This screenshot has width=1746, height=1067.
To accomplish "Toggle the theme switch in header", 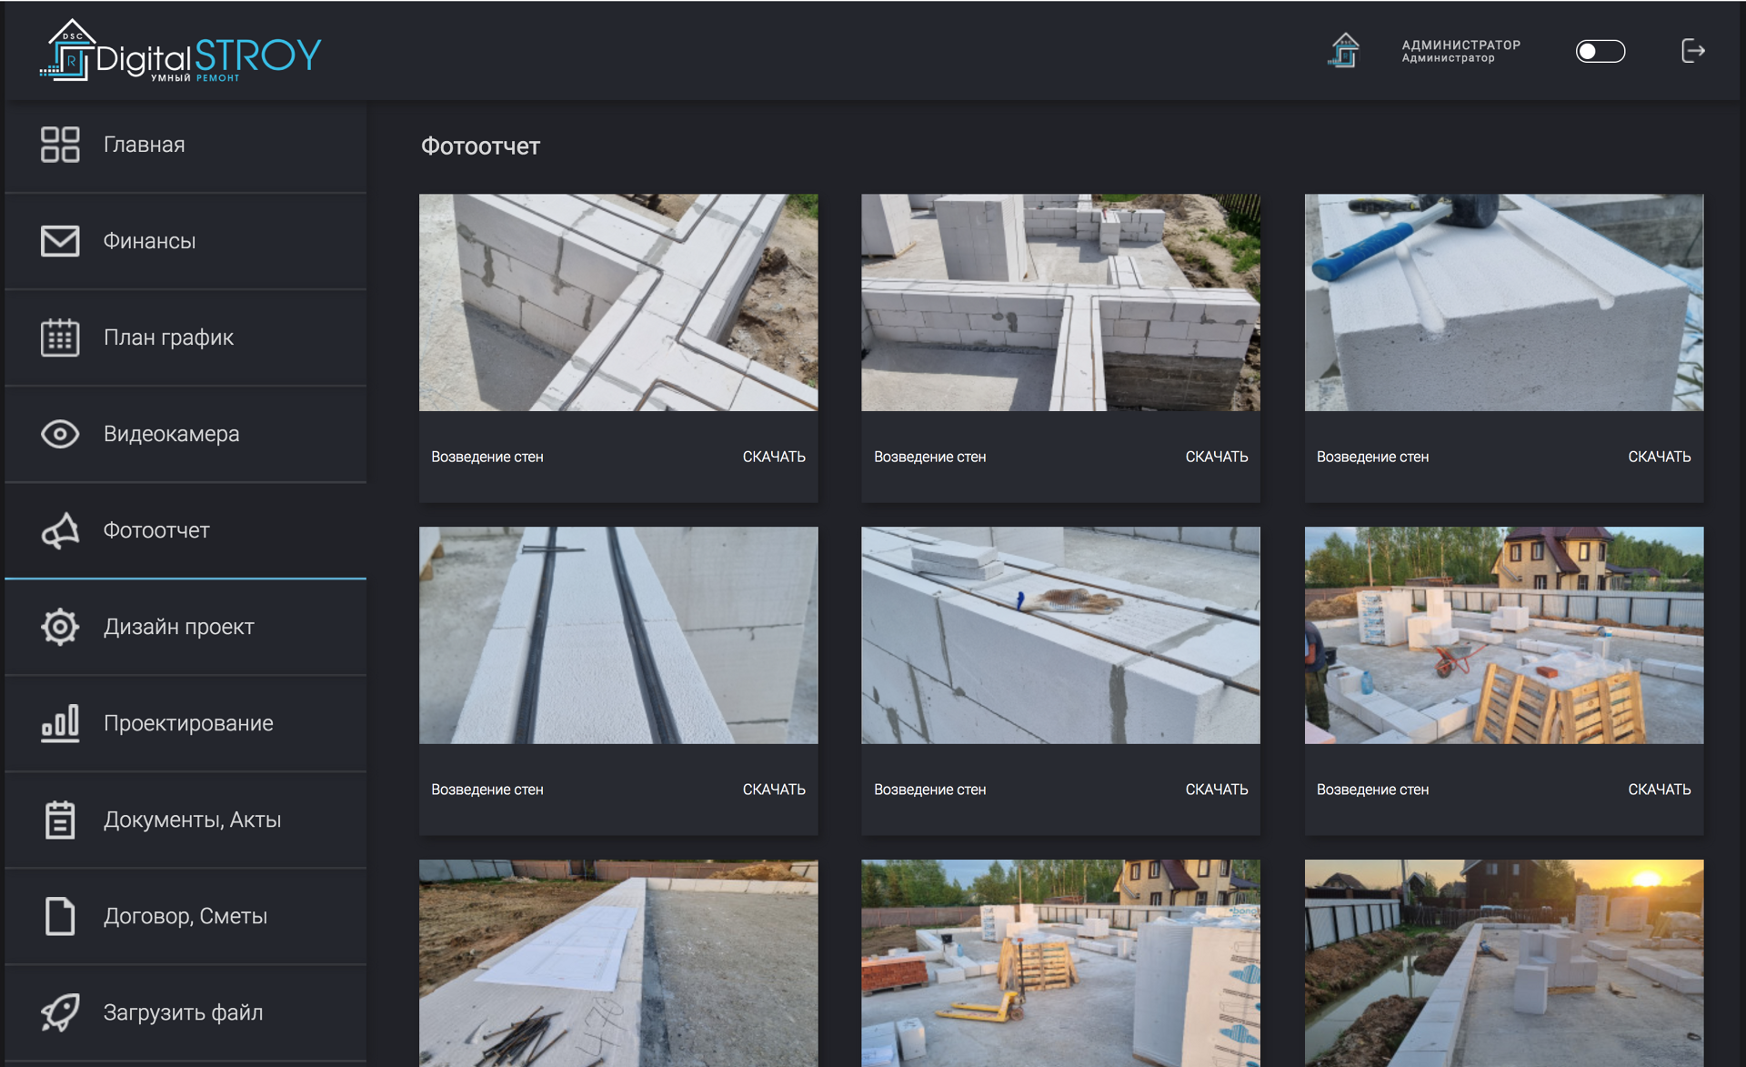I will [x=1600, y=51].
